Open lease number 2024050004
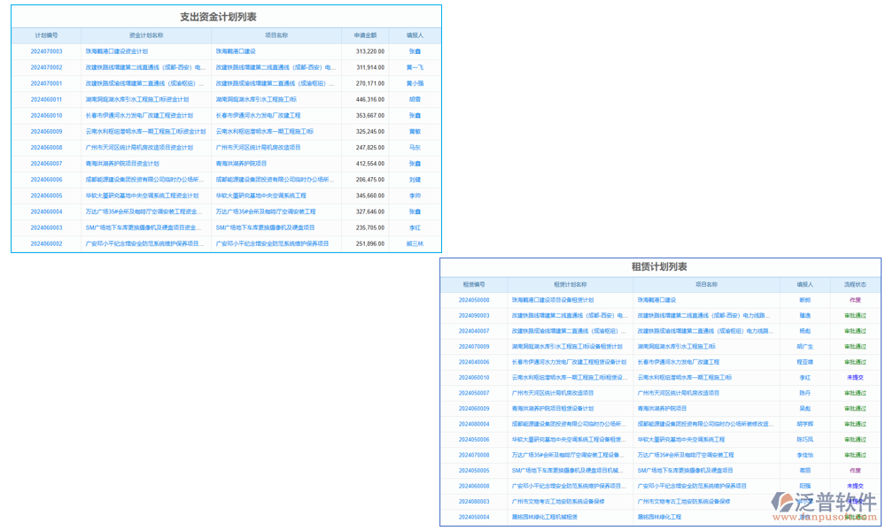Image resolution: width=886 pixels, height=531 pixels. pos(474,517)
